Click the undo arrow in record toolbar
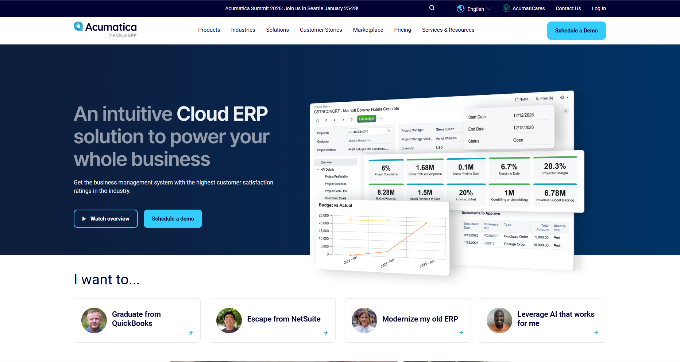Screen dimensions: 680x362 click(318, 120)
